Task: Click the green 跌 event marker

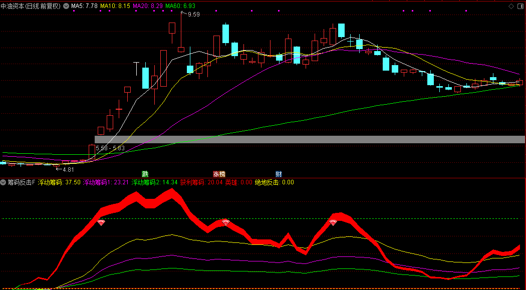Action: tap(145, 174)
